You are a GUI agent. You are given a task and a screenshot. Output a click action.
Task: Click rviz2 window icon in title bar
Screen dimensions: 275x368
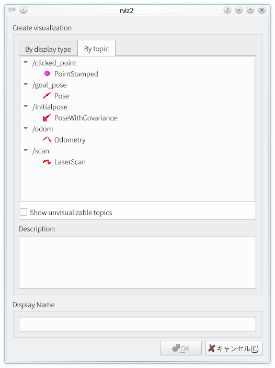[12, 10]
